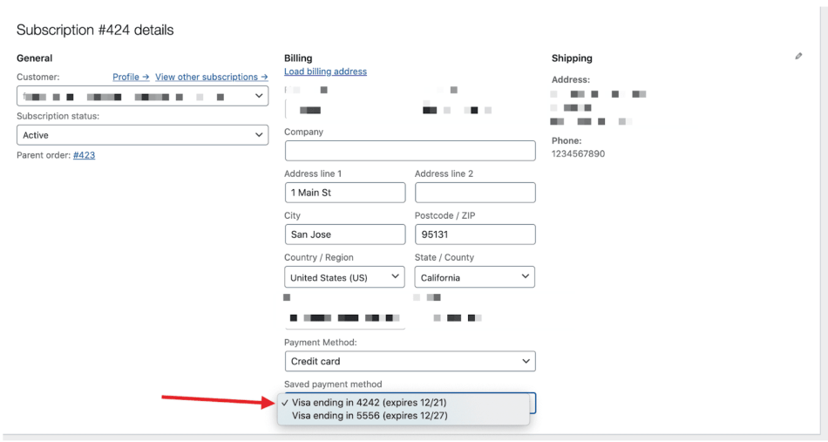
Task: Choose Visa ending in 5556 option
Action: 370,416
